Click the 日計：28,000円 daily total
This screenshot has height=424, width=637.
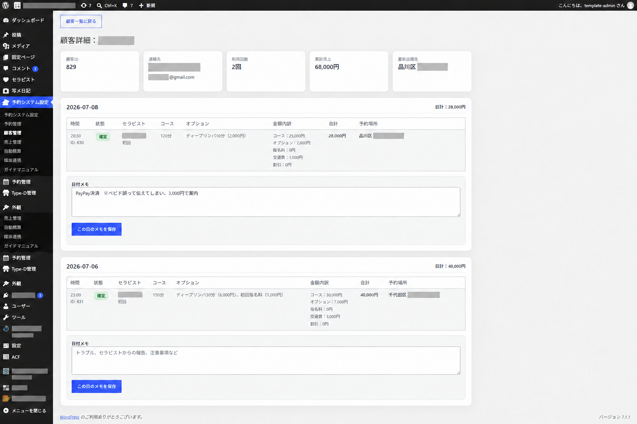click(450, 107)
